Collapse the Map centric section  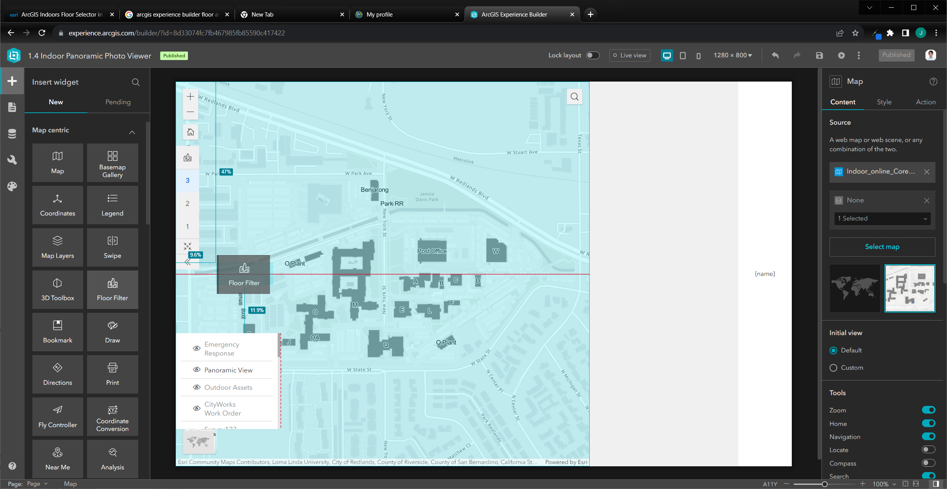pyautogui.click(x=132, y=132)
